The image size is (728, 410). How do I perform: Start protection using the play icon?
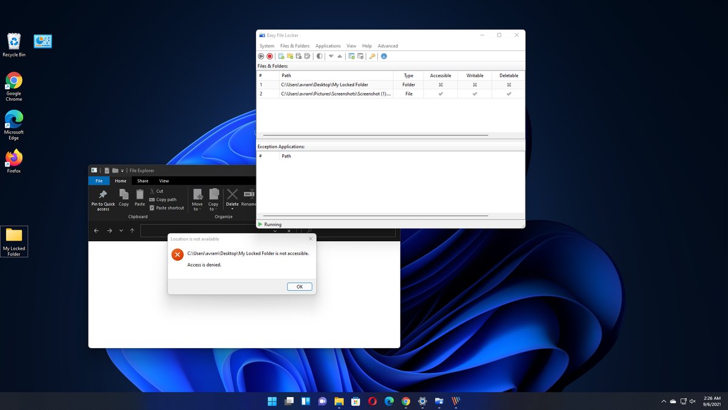click(x=261, y=56)
